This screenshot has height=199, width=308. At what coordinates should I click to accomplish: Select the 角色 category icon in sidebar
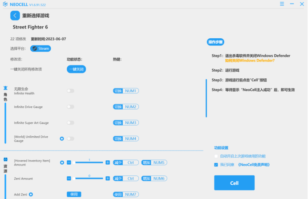[x=5, y=88]
